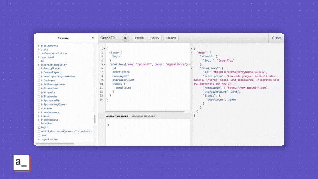Click "appsmithorg" owner argument in query
Screen dimensions: 318x179
(176, 64)
